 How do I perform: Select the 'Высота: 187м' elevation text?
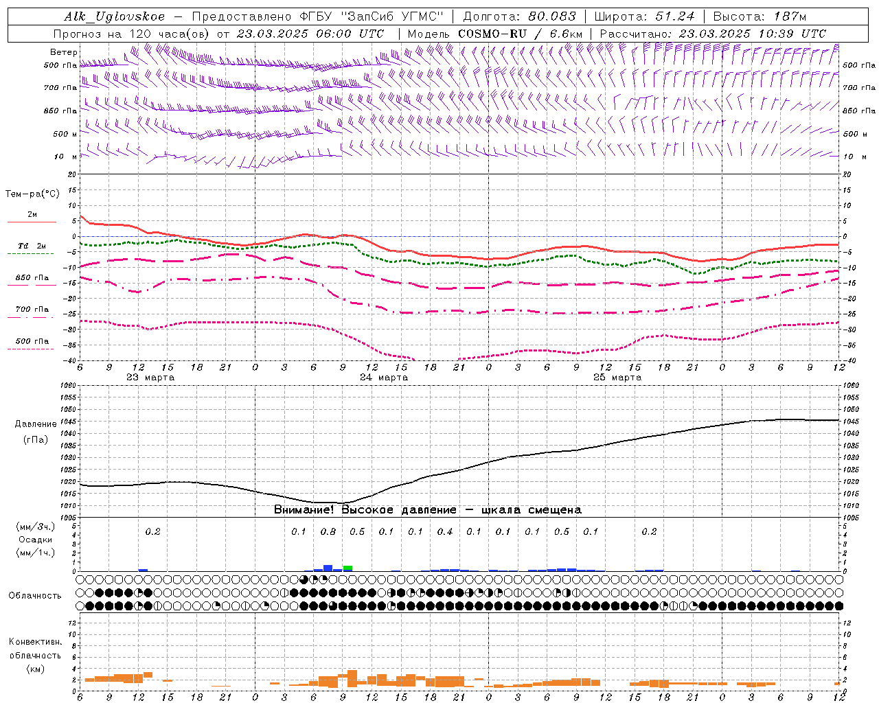point(760,17)
